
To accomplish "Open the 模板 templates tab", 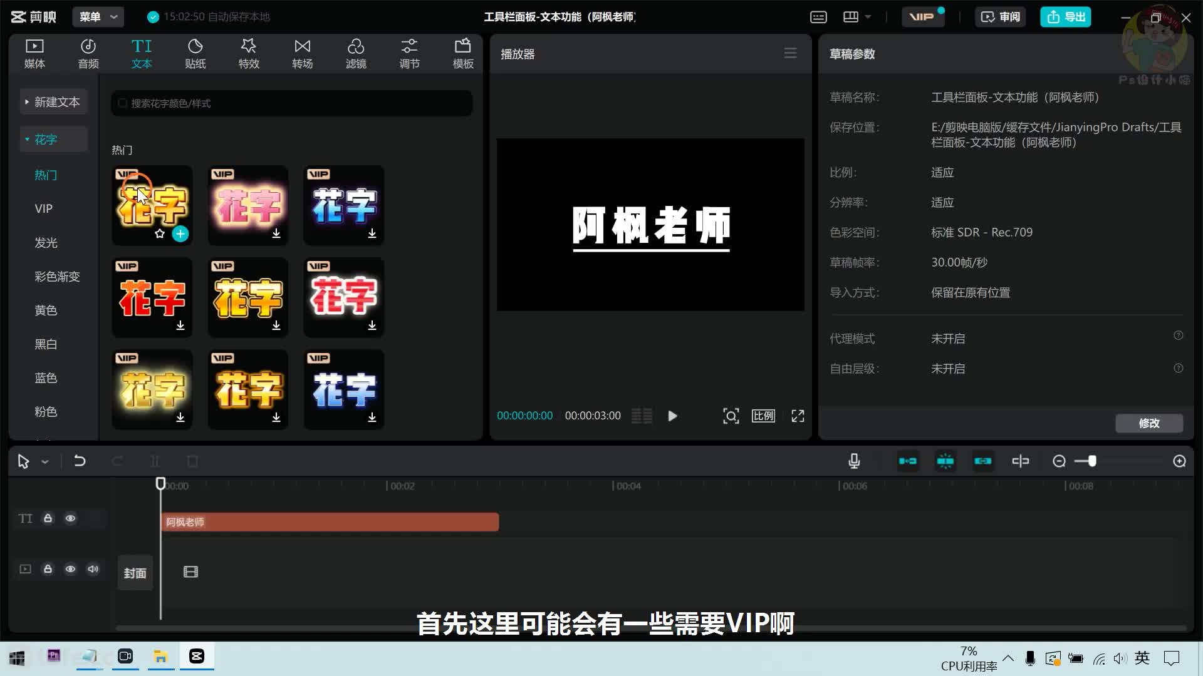I will point(463,54).
